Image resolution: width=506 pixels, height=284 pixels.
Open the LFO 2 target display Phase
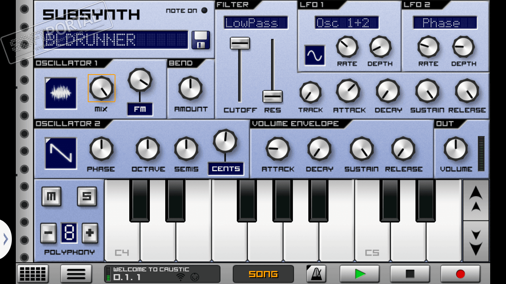pos(445,23)
